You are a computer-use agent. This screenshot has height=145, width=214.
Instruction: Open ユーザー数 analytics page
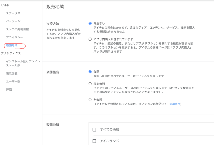pyautogui.click(x=13, y=81)
